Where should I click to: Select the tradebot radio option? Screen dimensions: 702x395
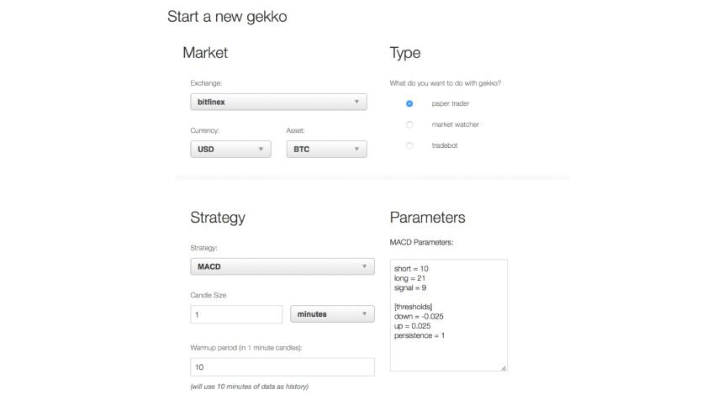(409, 145)
